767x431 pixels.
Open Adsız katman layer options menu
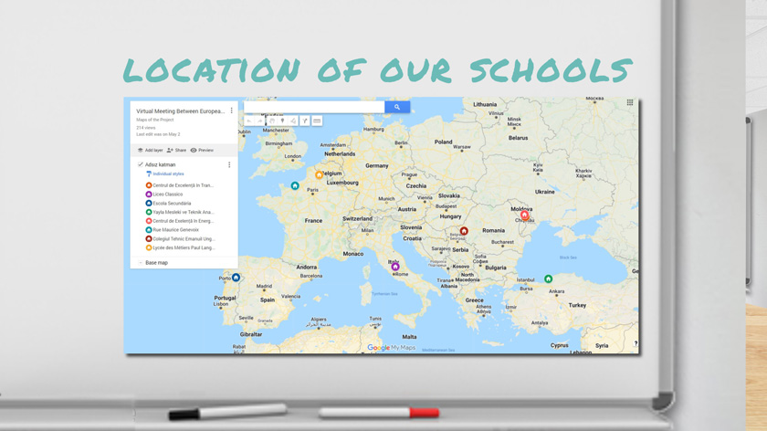pos(229,165)
